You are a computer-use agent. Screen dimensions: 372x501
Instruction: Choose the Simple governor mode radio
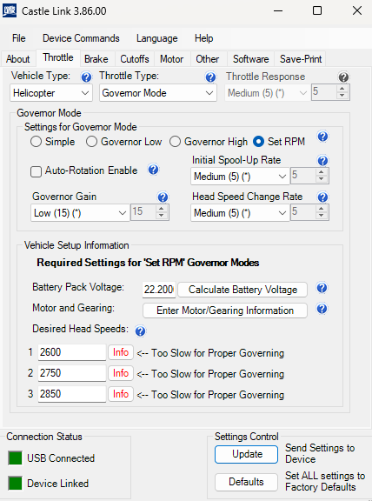[36, 142]
